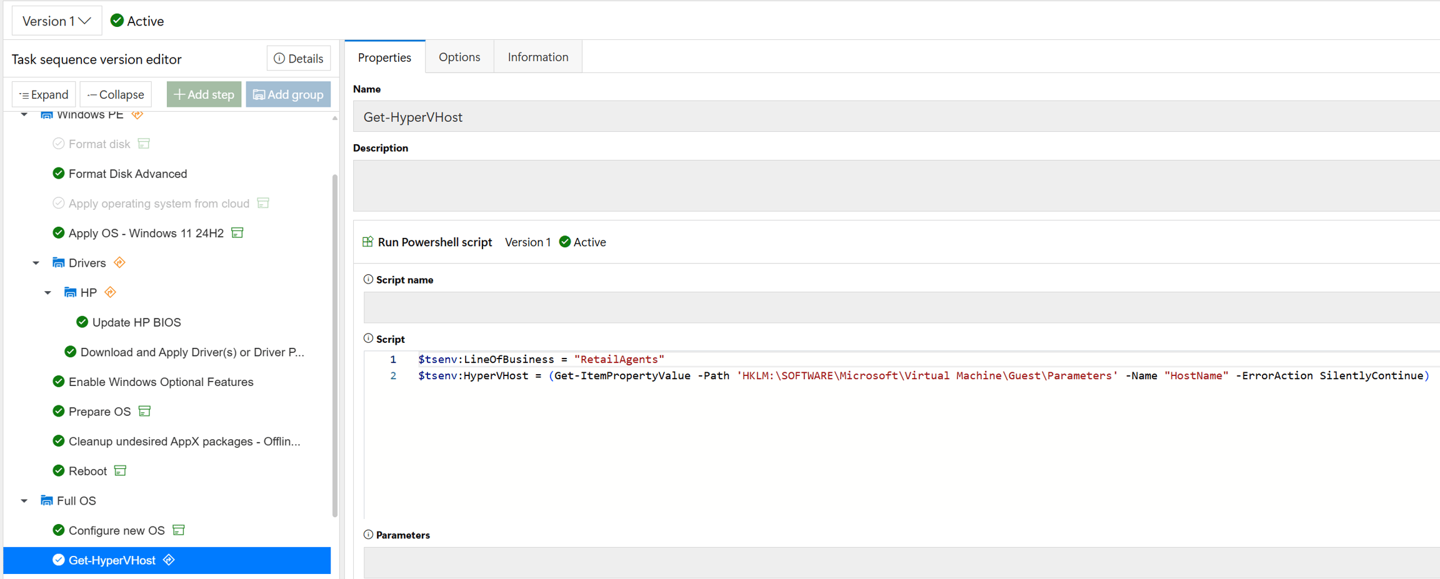Click the Drivers folder icon
Image resolution: width=1440 pixels, height=579 pixels.
(x=59, y=263)
